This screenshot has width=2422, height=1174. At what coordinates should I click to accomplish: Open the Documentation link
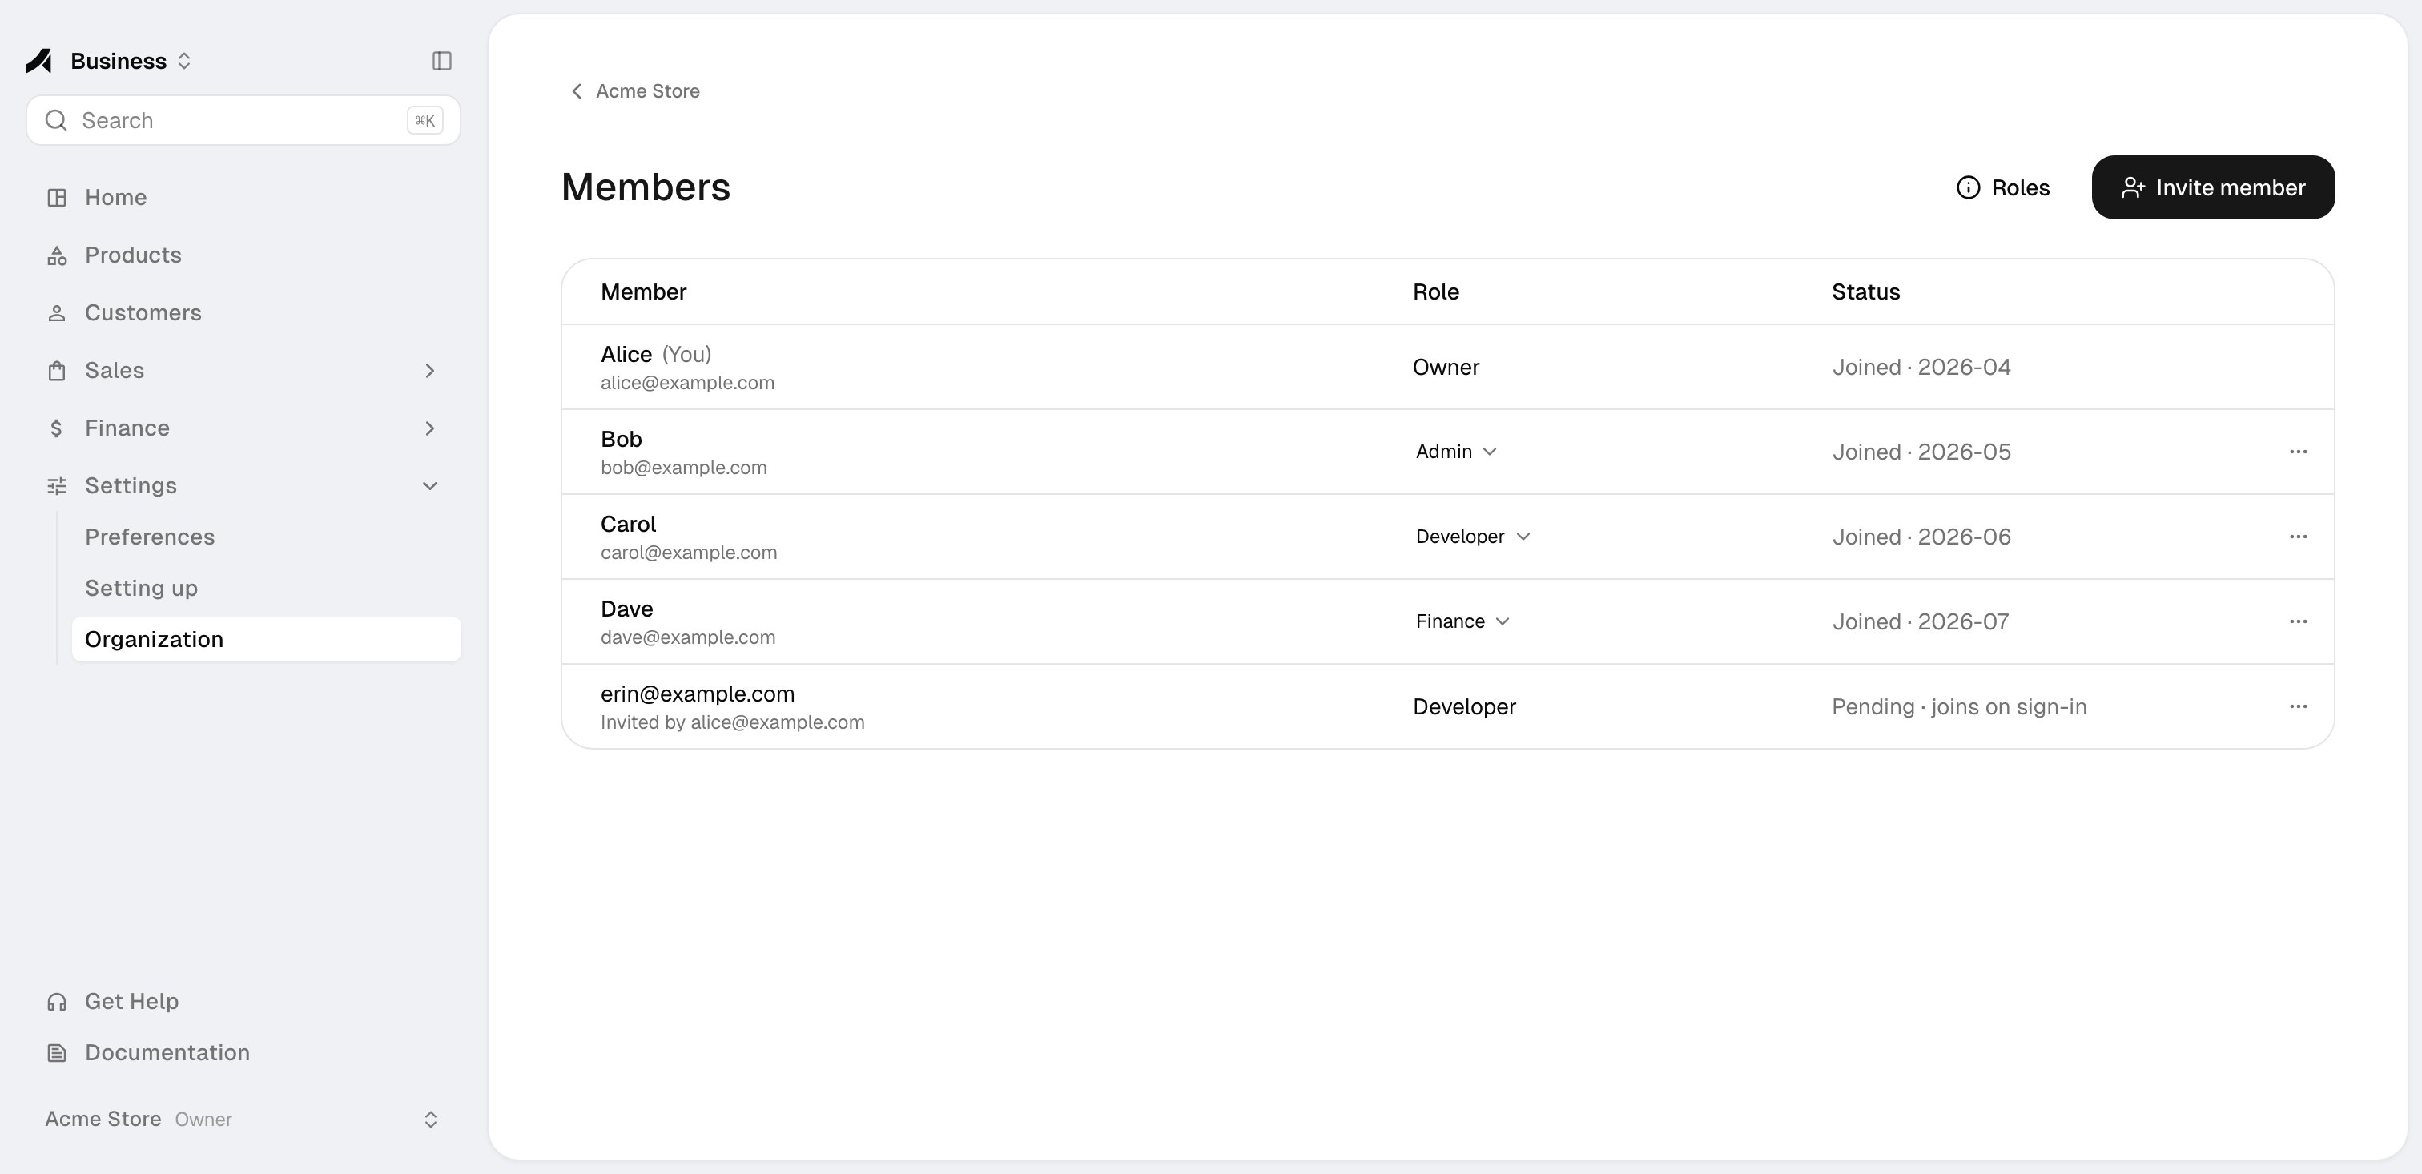pyautogui.click(x=167, y=1053)
